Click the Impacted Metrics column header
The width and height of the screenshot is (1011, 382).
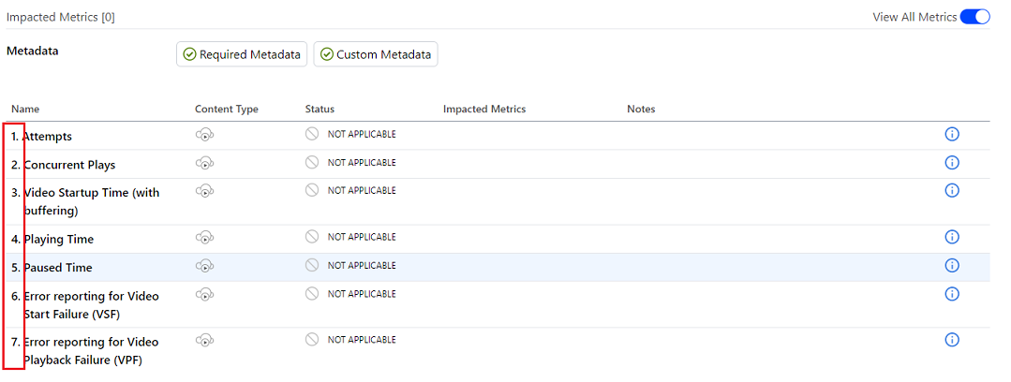coord(483,110)
